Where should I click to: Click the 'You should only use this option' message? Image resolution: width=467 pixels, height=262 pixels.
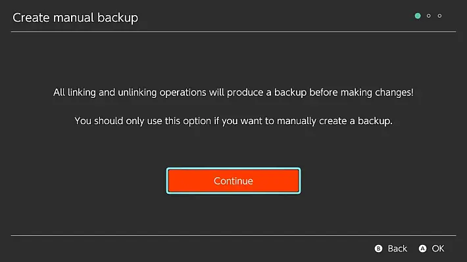tap(233, 121)
